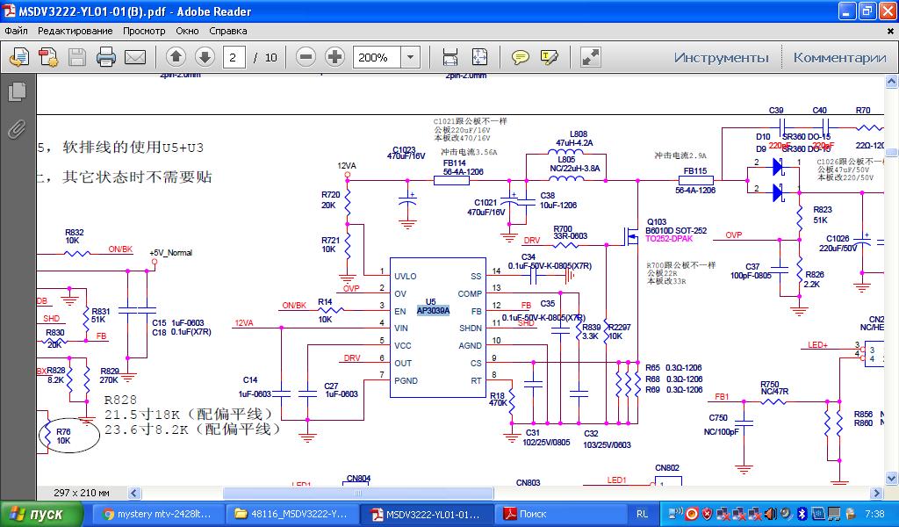Click the Open file toolbar icon
This screenshot has height=527, width=899.
point(19,57)
